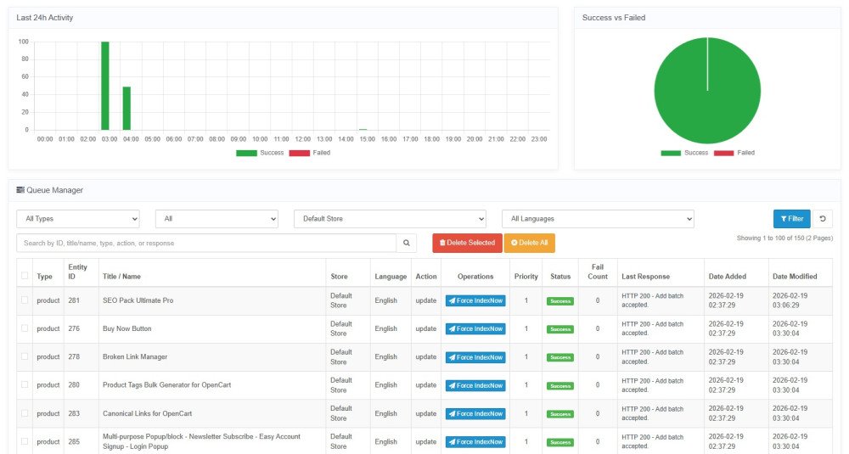Click the Showing 1 to 100 pagination text

(x=784, y=238)
